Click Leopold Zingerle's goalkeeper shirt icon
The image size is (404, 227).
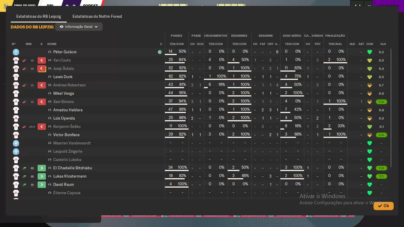coord(16,152)
